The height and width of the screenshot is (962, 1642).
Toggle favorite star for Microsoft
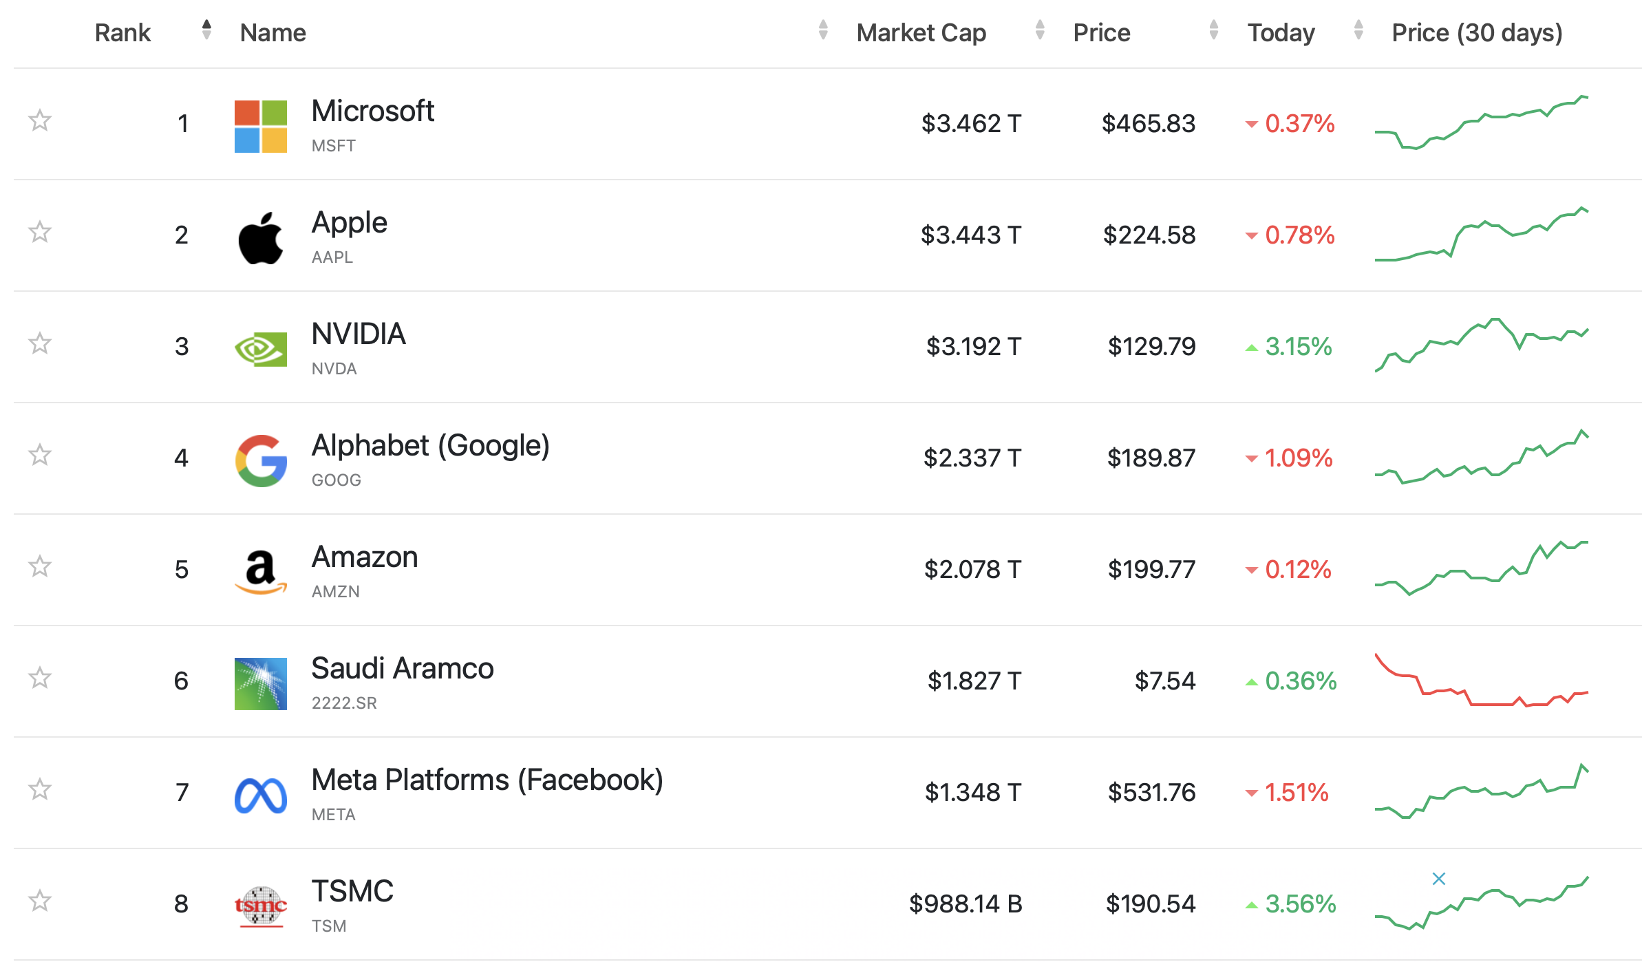[40, 121]
